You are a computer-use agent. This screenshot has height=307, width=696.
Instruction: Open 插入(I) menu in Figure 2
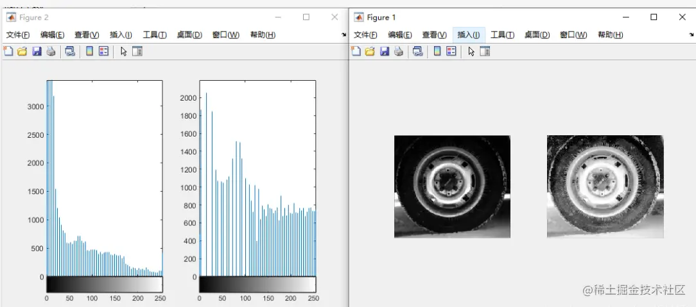coord(121,35)
